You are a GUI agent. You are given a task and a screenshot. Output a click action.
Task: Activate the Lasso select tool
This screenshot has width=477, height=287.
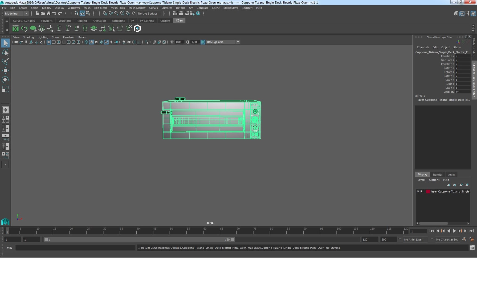pos(5,52)
